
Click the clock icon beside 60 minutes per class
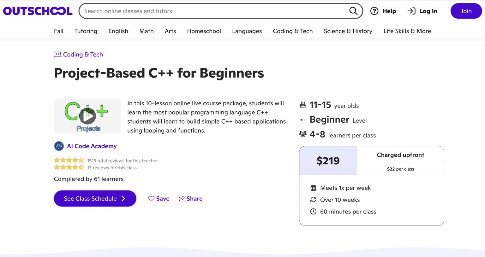coord(313,211)
